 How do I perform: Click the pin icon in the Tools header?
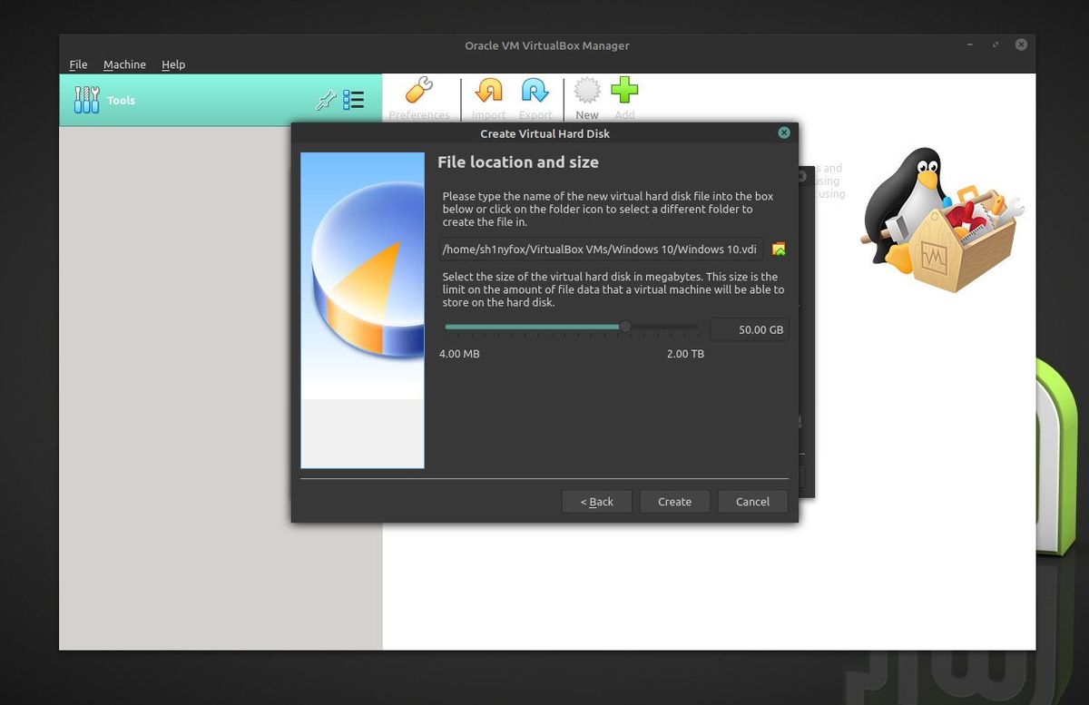tap(326, 100)
